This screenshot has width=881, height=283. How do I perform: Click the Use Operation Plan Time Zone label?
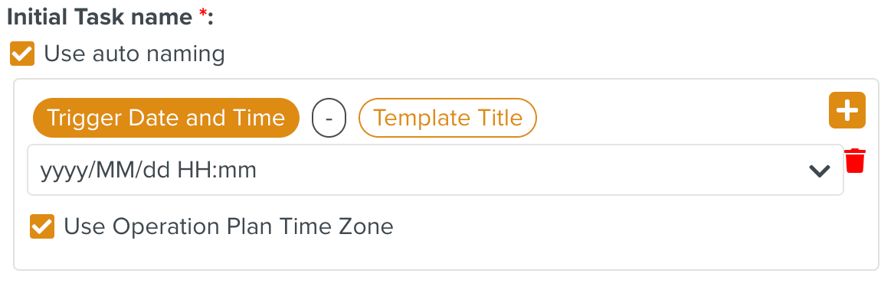coord(229,226)
